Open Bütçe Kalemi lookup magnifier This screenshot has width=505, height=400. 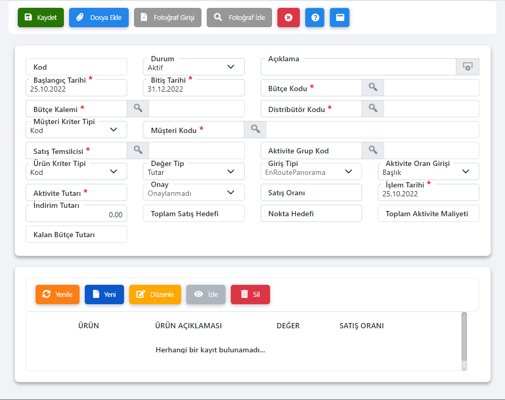(138, 108)
